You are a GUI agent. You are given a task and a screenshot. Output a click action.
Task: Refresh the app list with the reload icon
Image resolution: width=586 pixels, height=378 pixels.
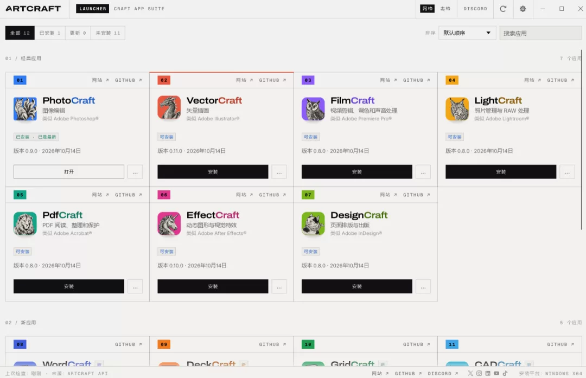coord(503,9)
